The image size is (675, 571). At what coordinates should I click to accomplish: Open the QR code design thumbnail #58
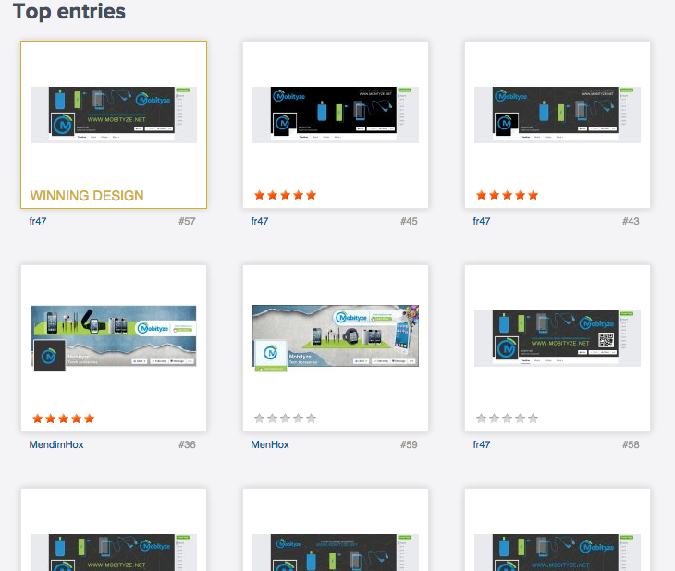558,338
